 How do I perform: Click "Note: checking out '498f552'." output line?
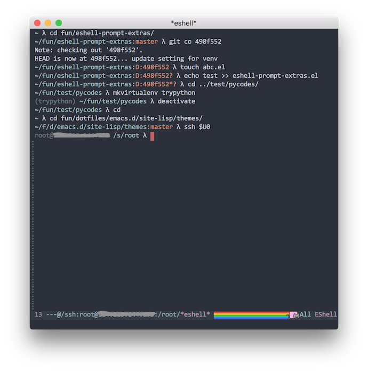89,50
